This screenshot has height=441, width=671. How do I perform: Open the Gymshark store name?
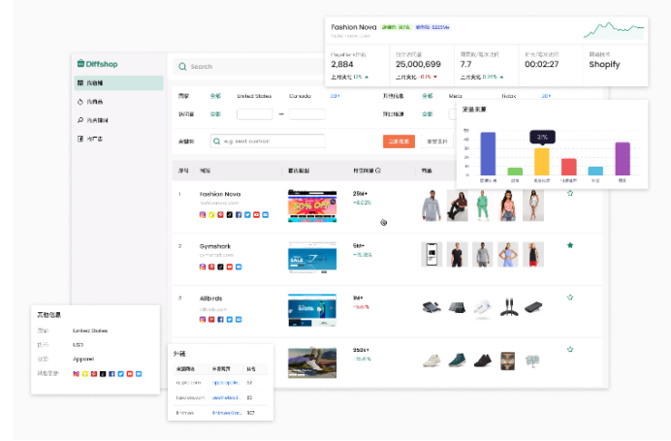tap(215, 246)
